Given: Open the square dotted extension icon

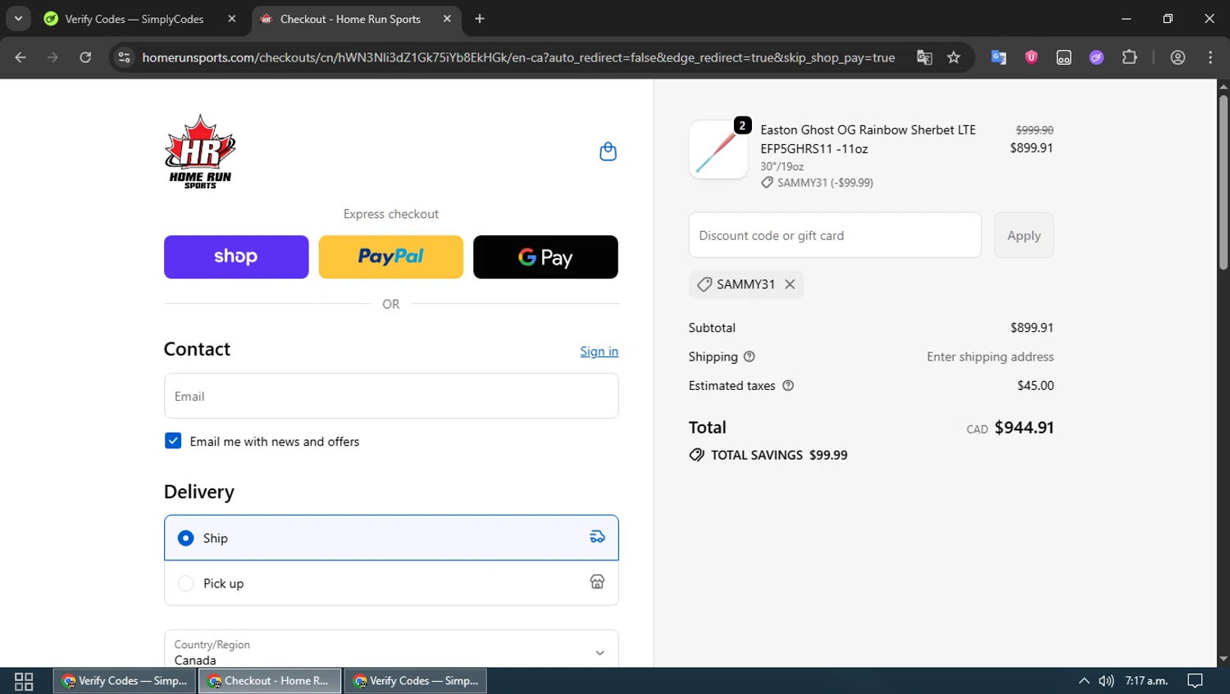Looking at the screenshot, I should point(1064,57).
